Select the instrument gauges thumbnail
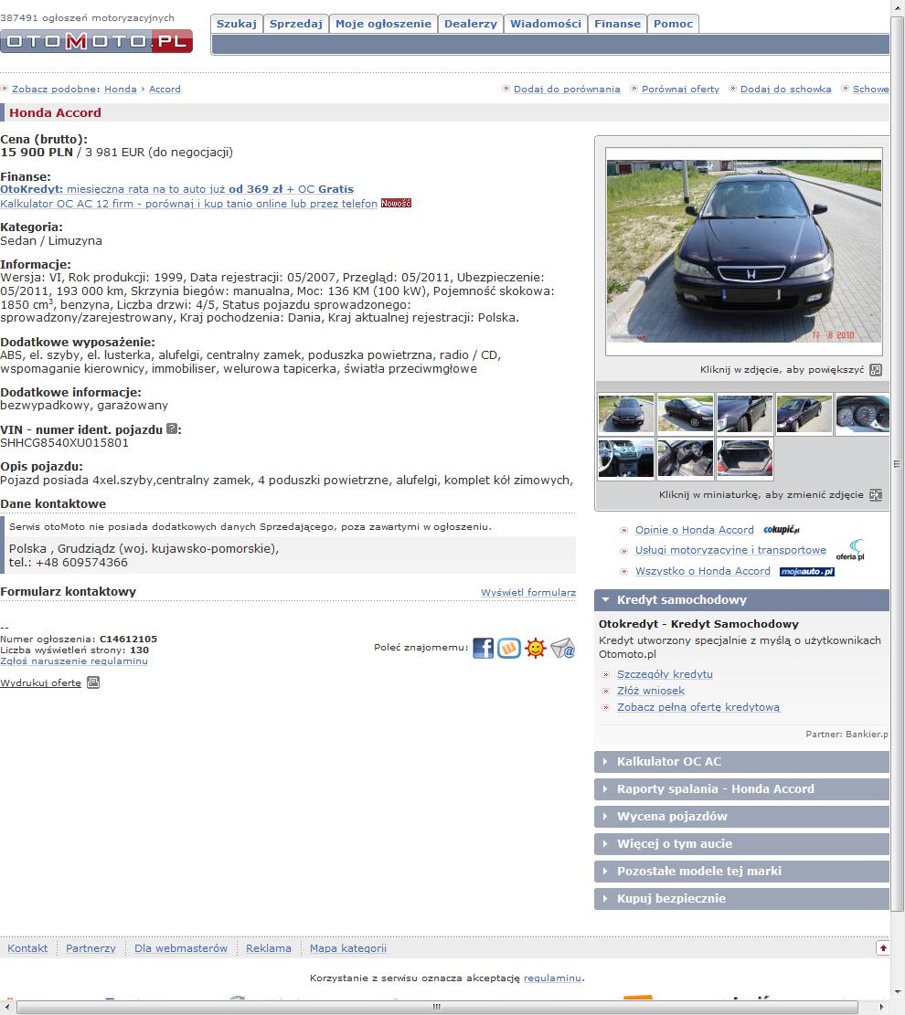Image resolution: width=905 pixels, height=1015 pixels. click(863, 414)
